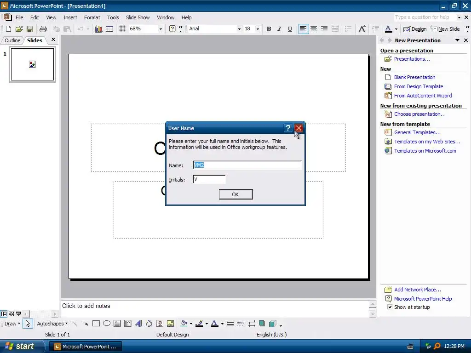Click the Open folder toolbar icon

coord(19,29)
